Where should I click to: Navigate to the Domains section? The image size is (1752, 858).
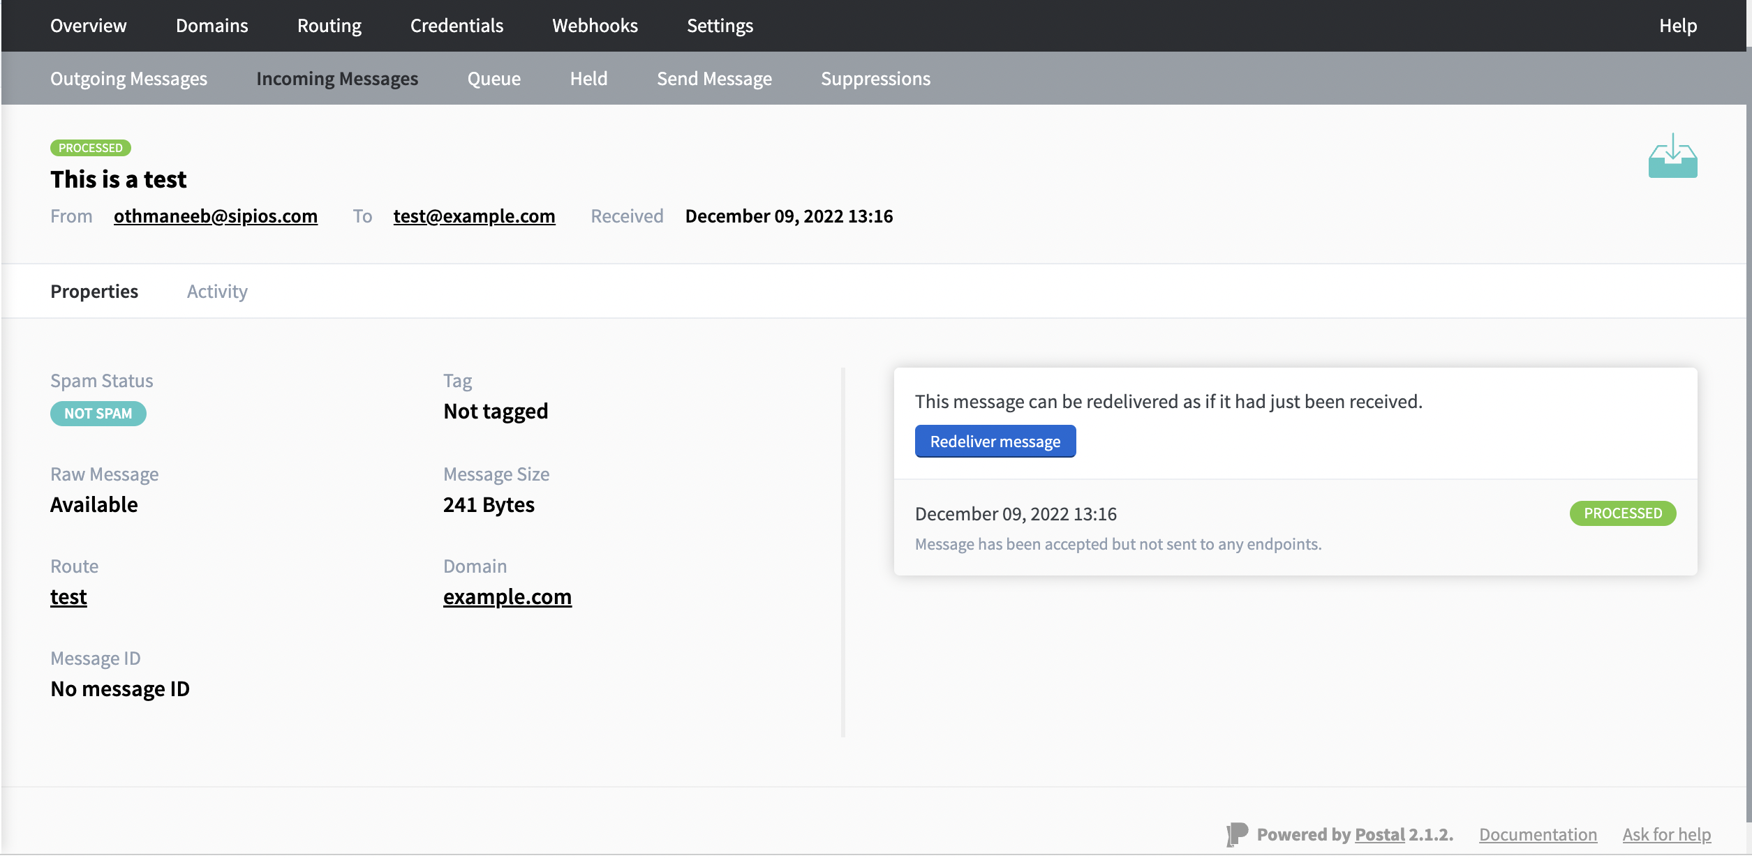point(211,25)
